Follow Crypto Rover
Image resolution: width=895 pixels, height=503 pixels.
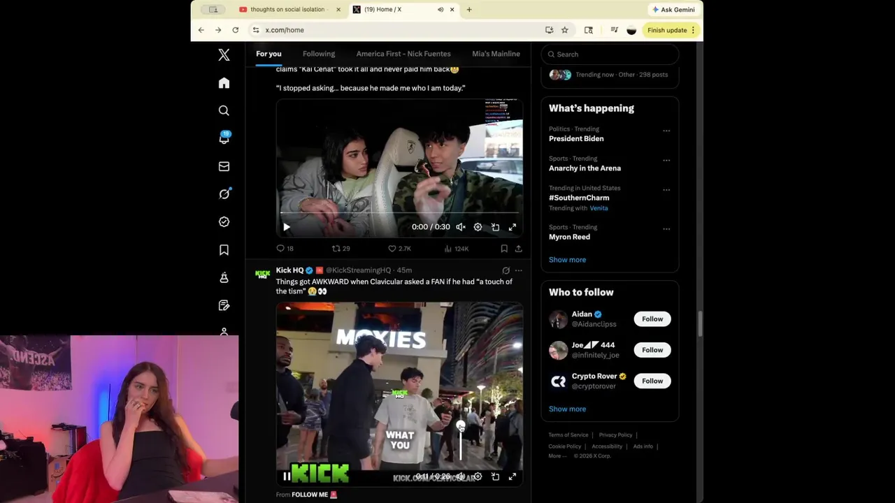(652, 381)
